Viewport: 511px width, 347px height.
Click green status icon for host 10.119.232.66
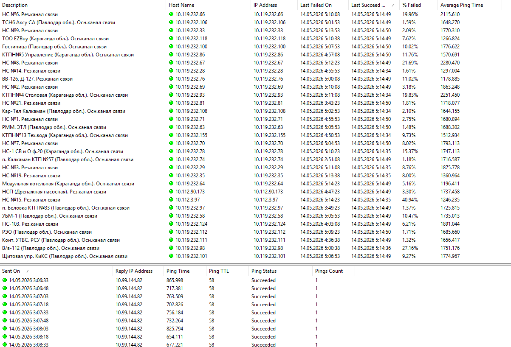click(171, 14)
